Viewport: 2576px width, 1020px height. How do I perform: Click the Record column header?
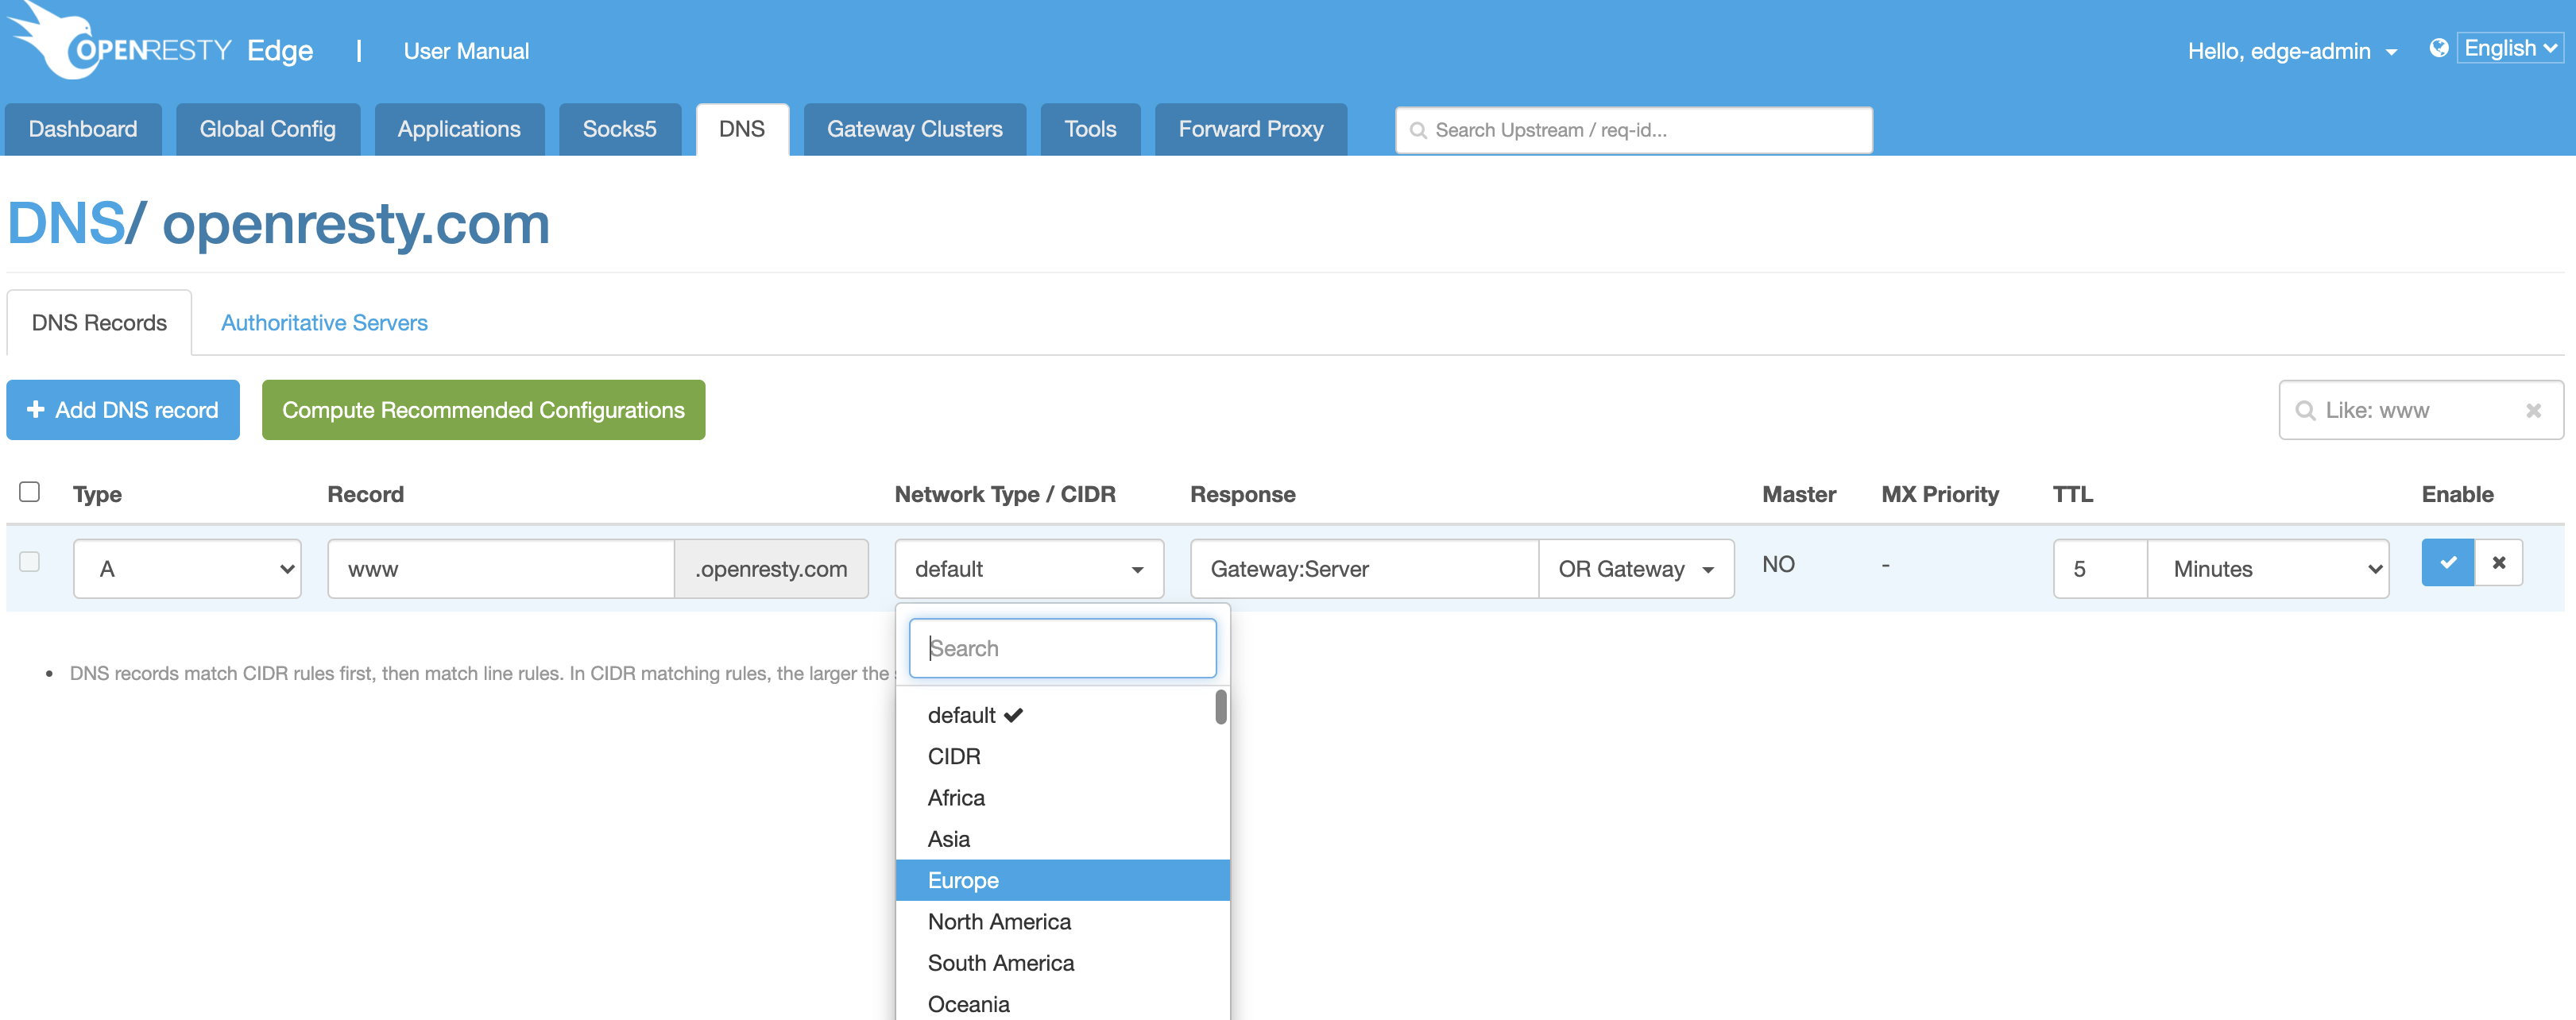click(366, 494)
